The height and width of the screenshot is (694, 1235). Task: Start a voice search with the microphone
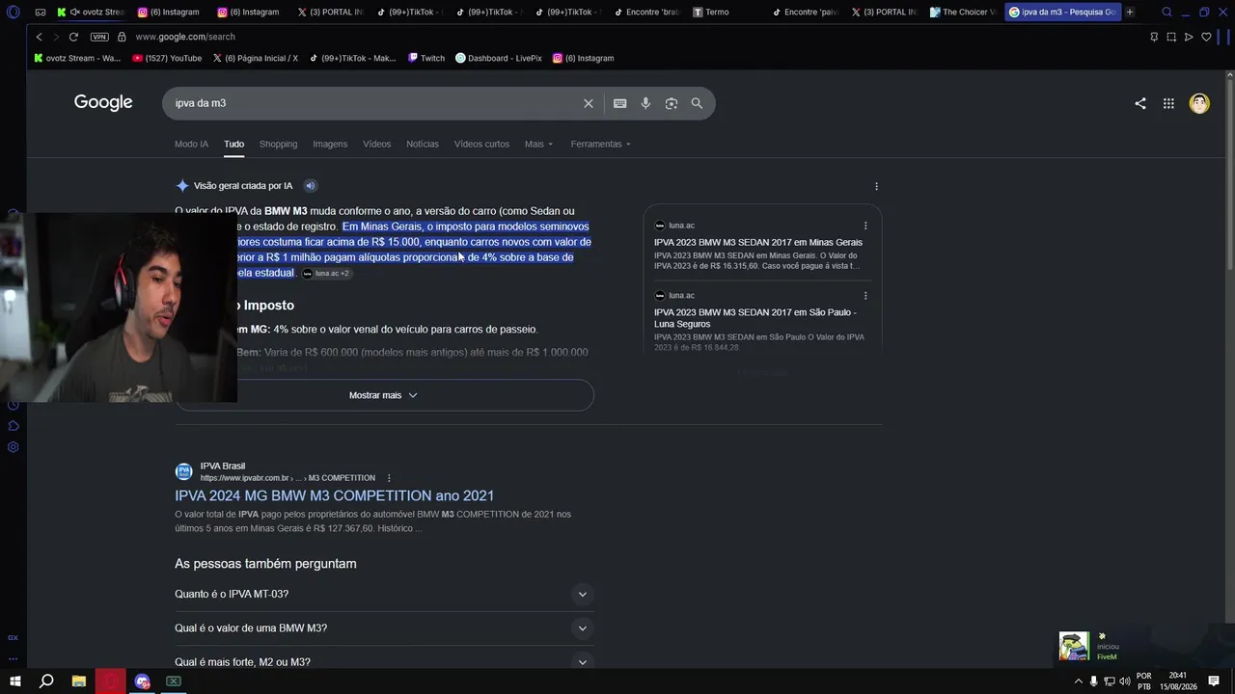[645, 103]
